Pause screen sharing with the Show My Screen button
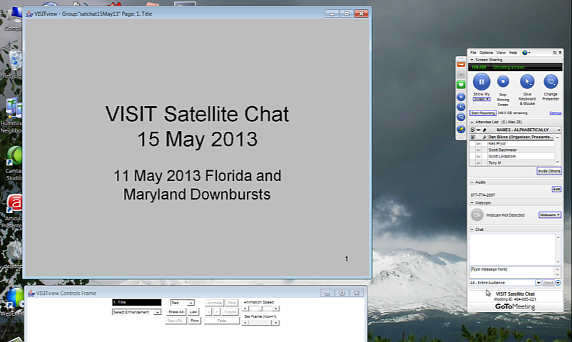 (481, 82)
